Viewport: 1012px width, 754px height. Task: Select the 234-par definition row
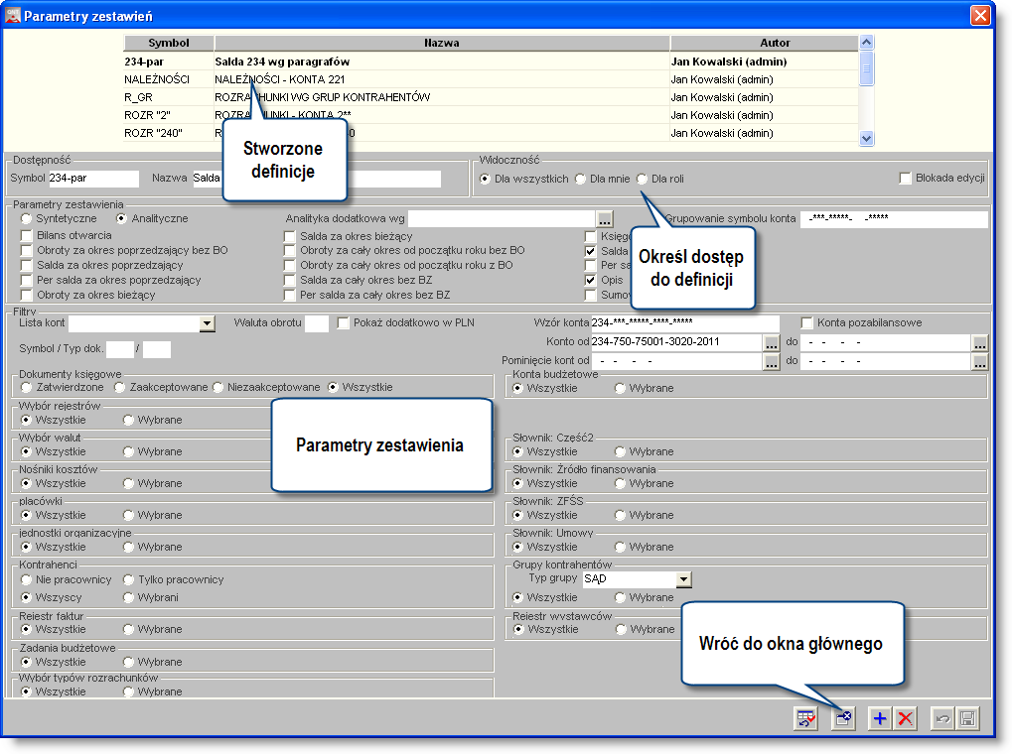coord(491,62)
